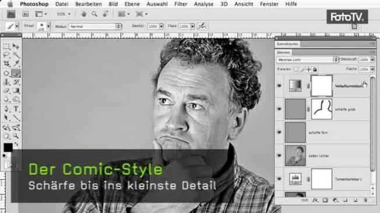Image resolution: width=380 pixels, height=213 pixels.
Task: Open the tool preset picker arrow
Action: pyautogui.click(x=17, y=26)
